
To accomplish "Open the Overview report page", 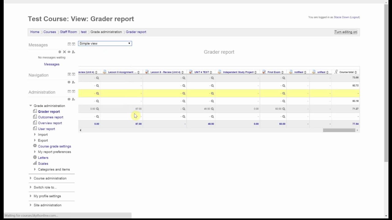I will [50, 123].
